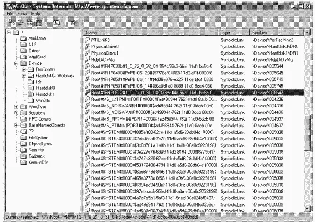Screen dimensions: 315x222
Task: Open the View menu
Action: click(x=22, y=14)
